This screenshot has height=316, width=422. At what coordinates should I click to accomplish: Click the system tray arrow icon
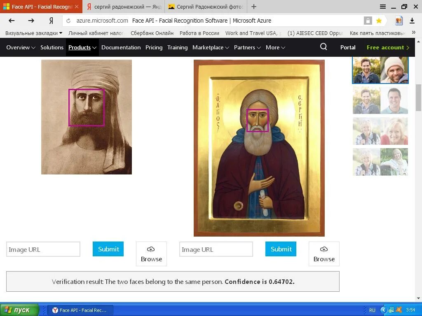click(x=383, y=310)
